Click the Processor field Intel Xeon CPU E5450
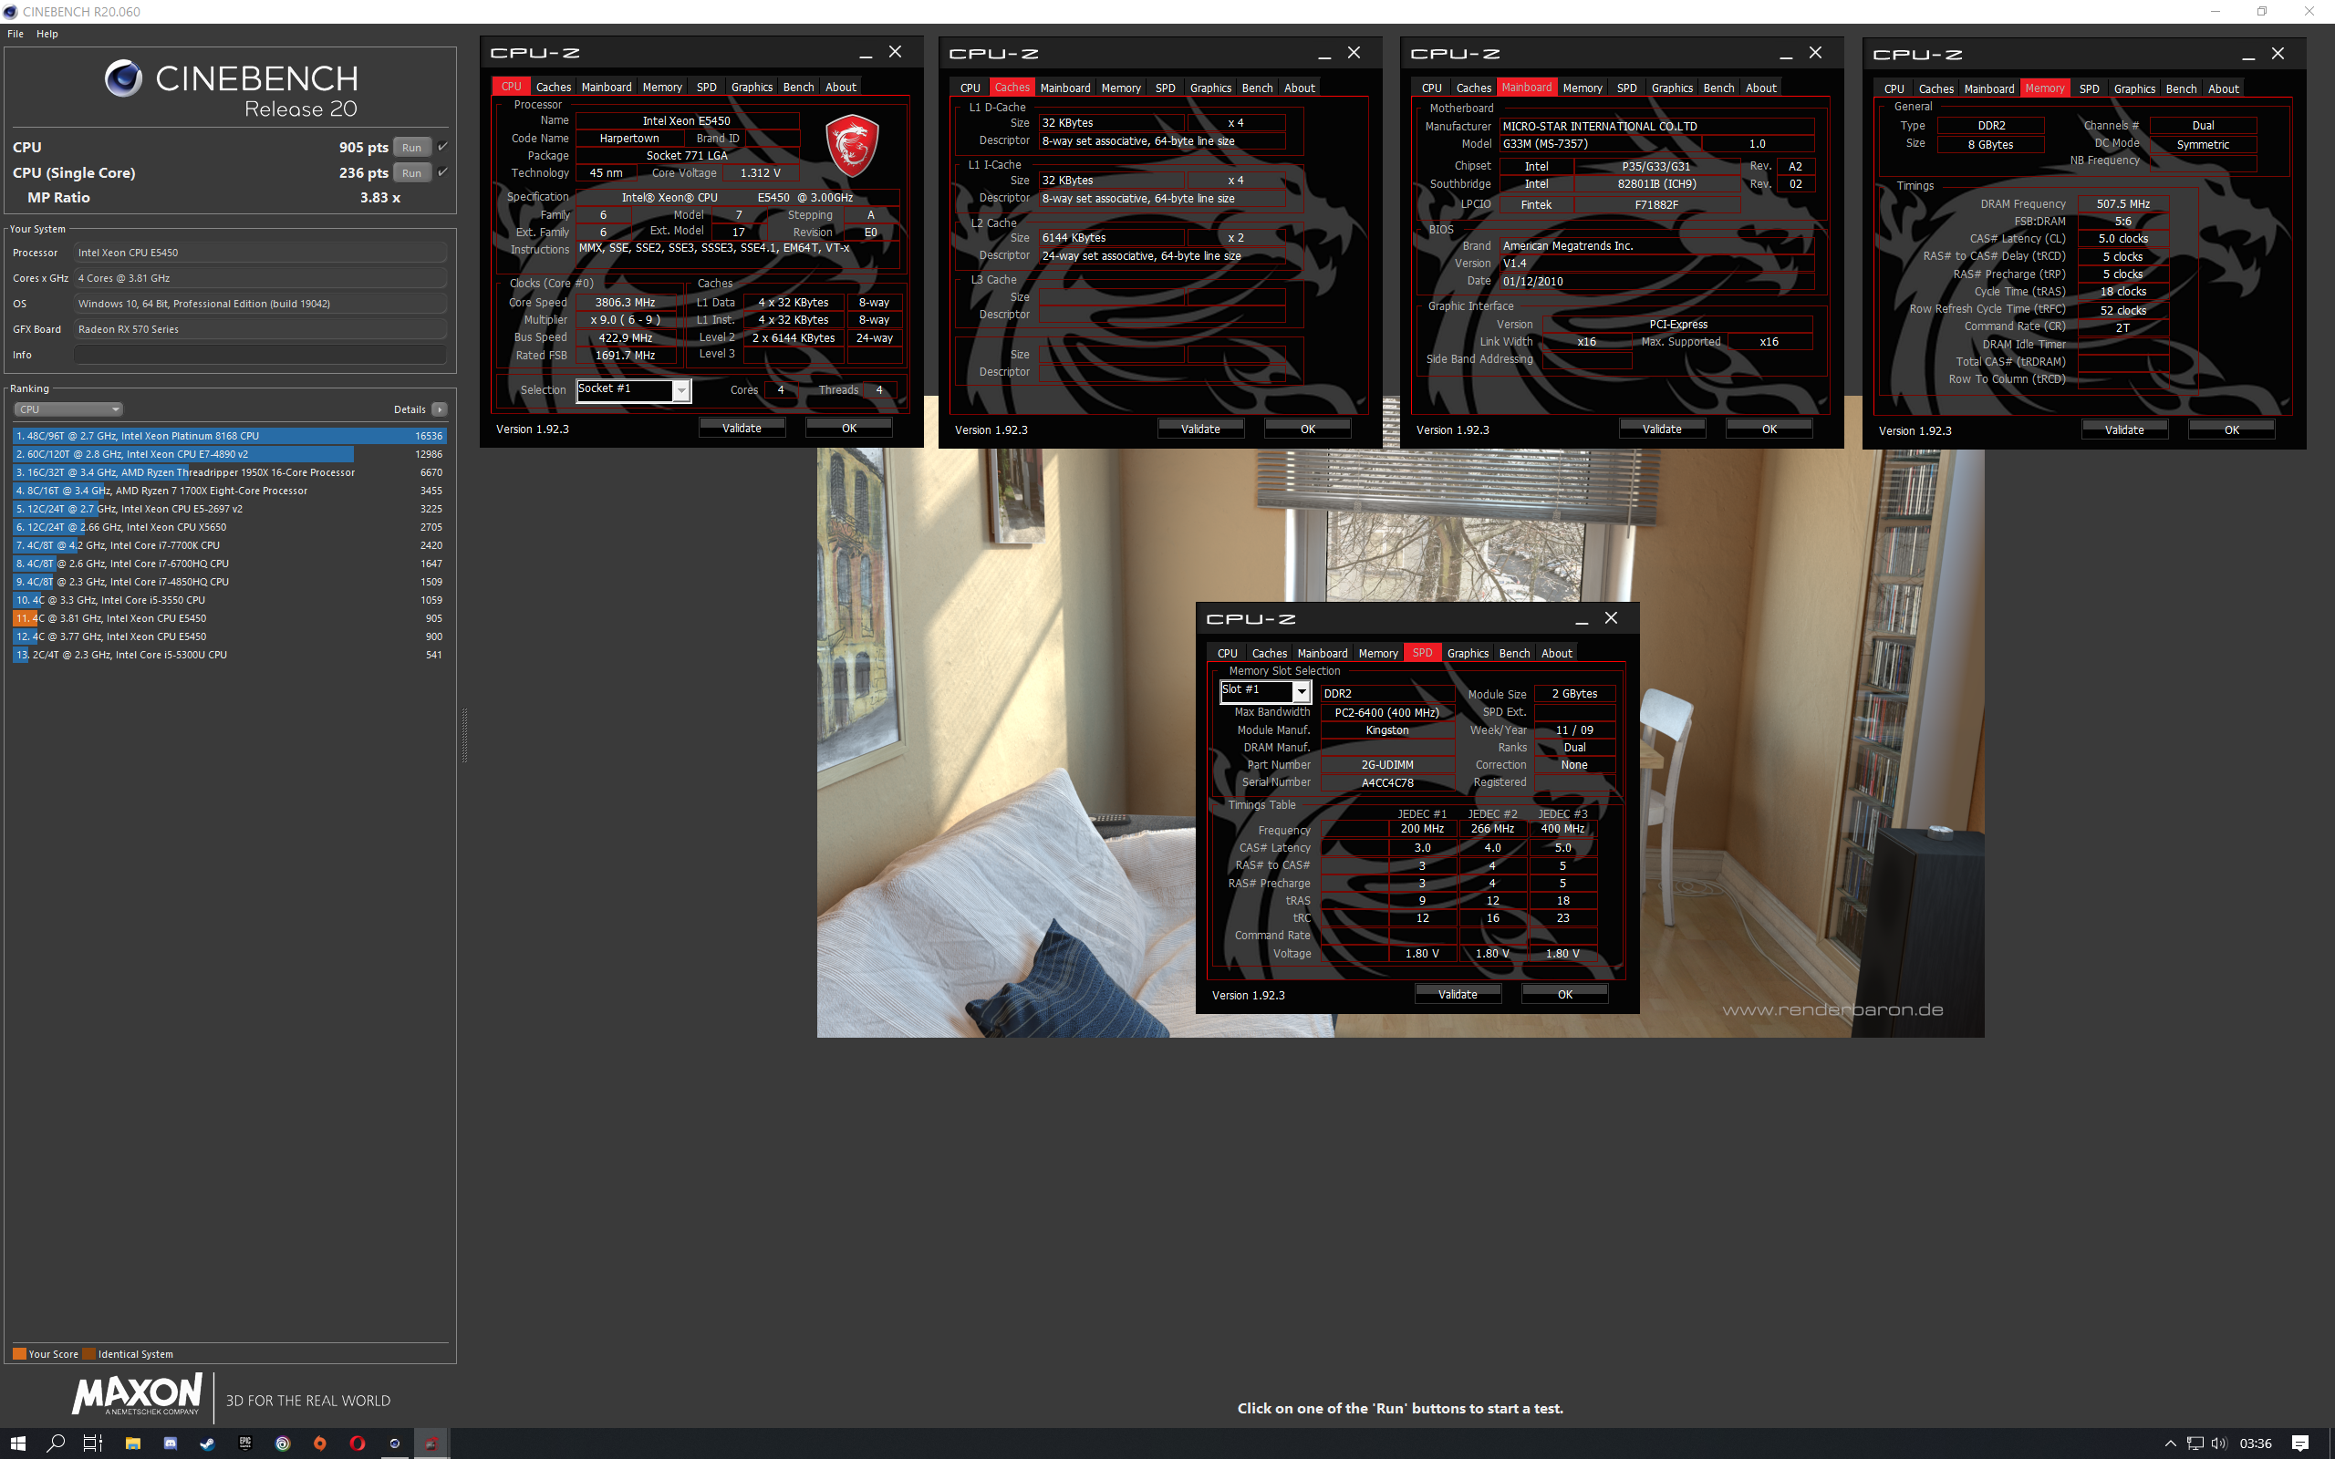Screen dimensions: 2335x1459 click(260, 253)
